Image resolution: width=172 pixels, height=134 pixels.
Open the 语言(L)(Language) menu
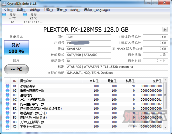(x=97, y=10)
